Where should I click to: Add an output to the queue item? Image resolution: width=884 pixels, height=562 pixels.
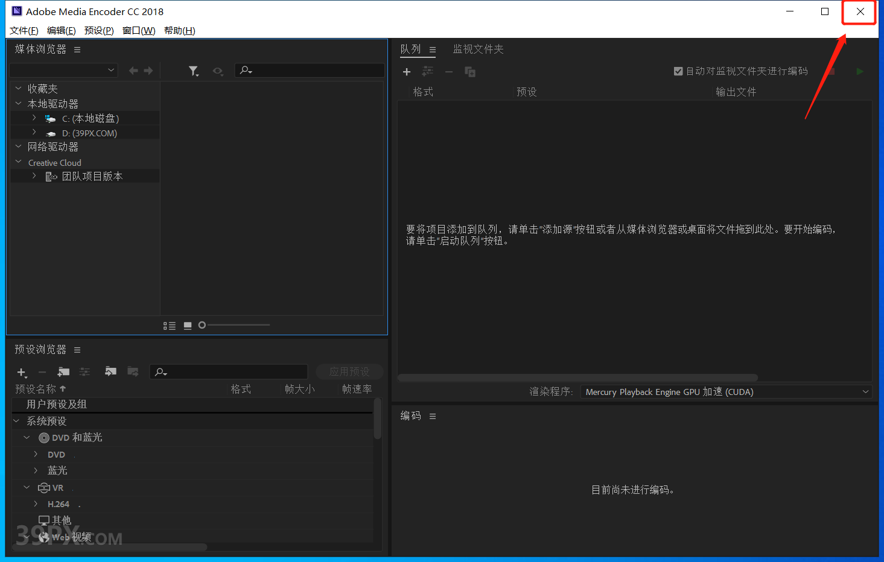click(x=428, y=71)
